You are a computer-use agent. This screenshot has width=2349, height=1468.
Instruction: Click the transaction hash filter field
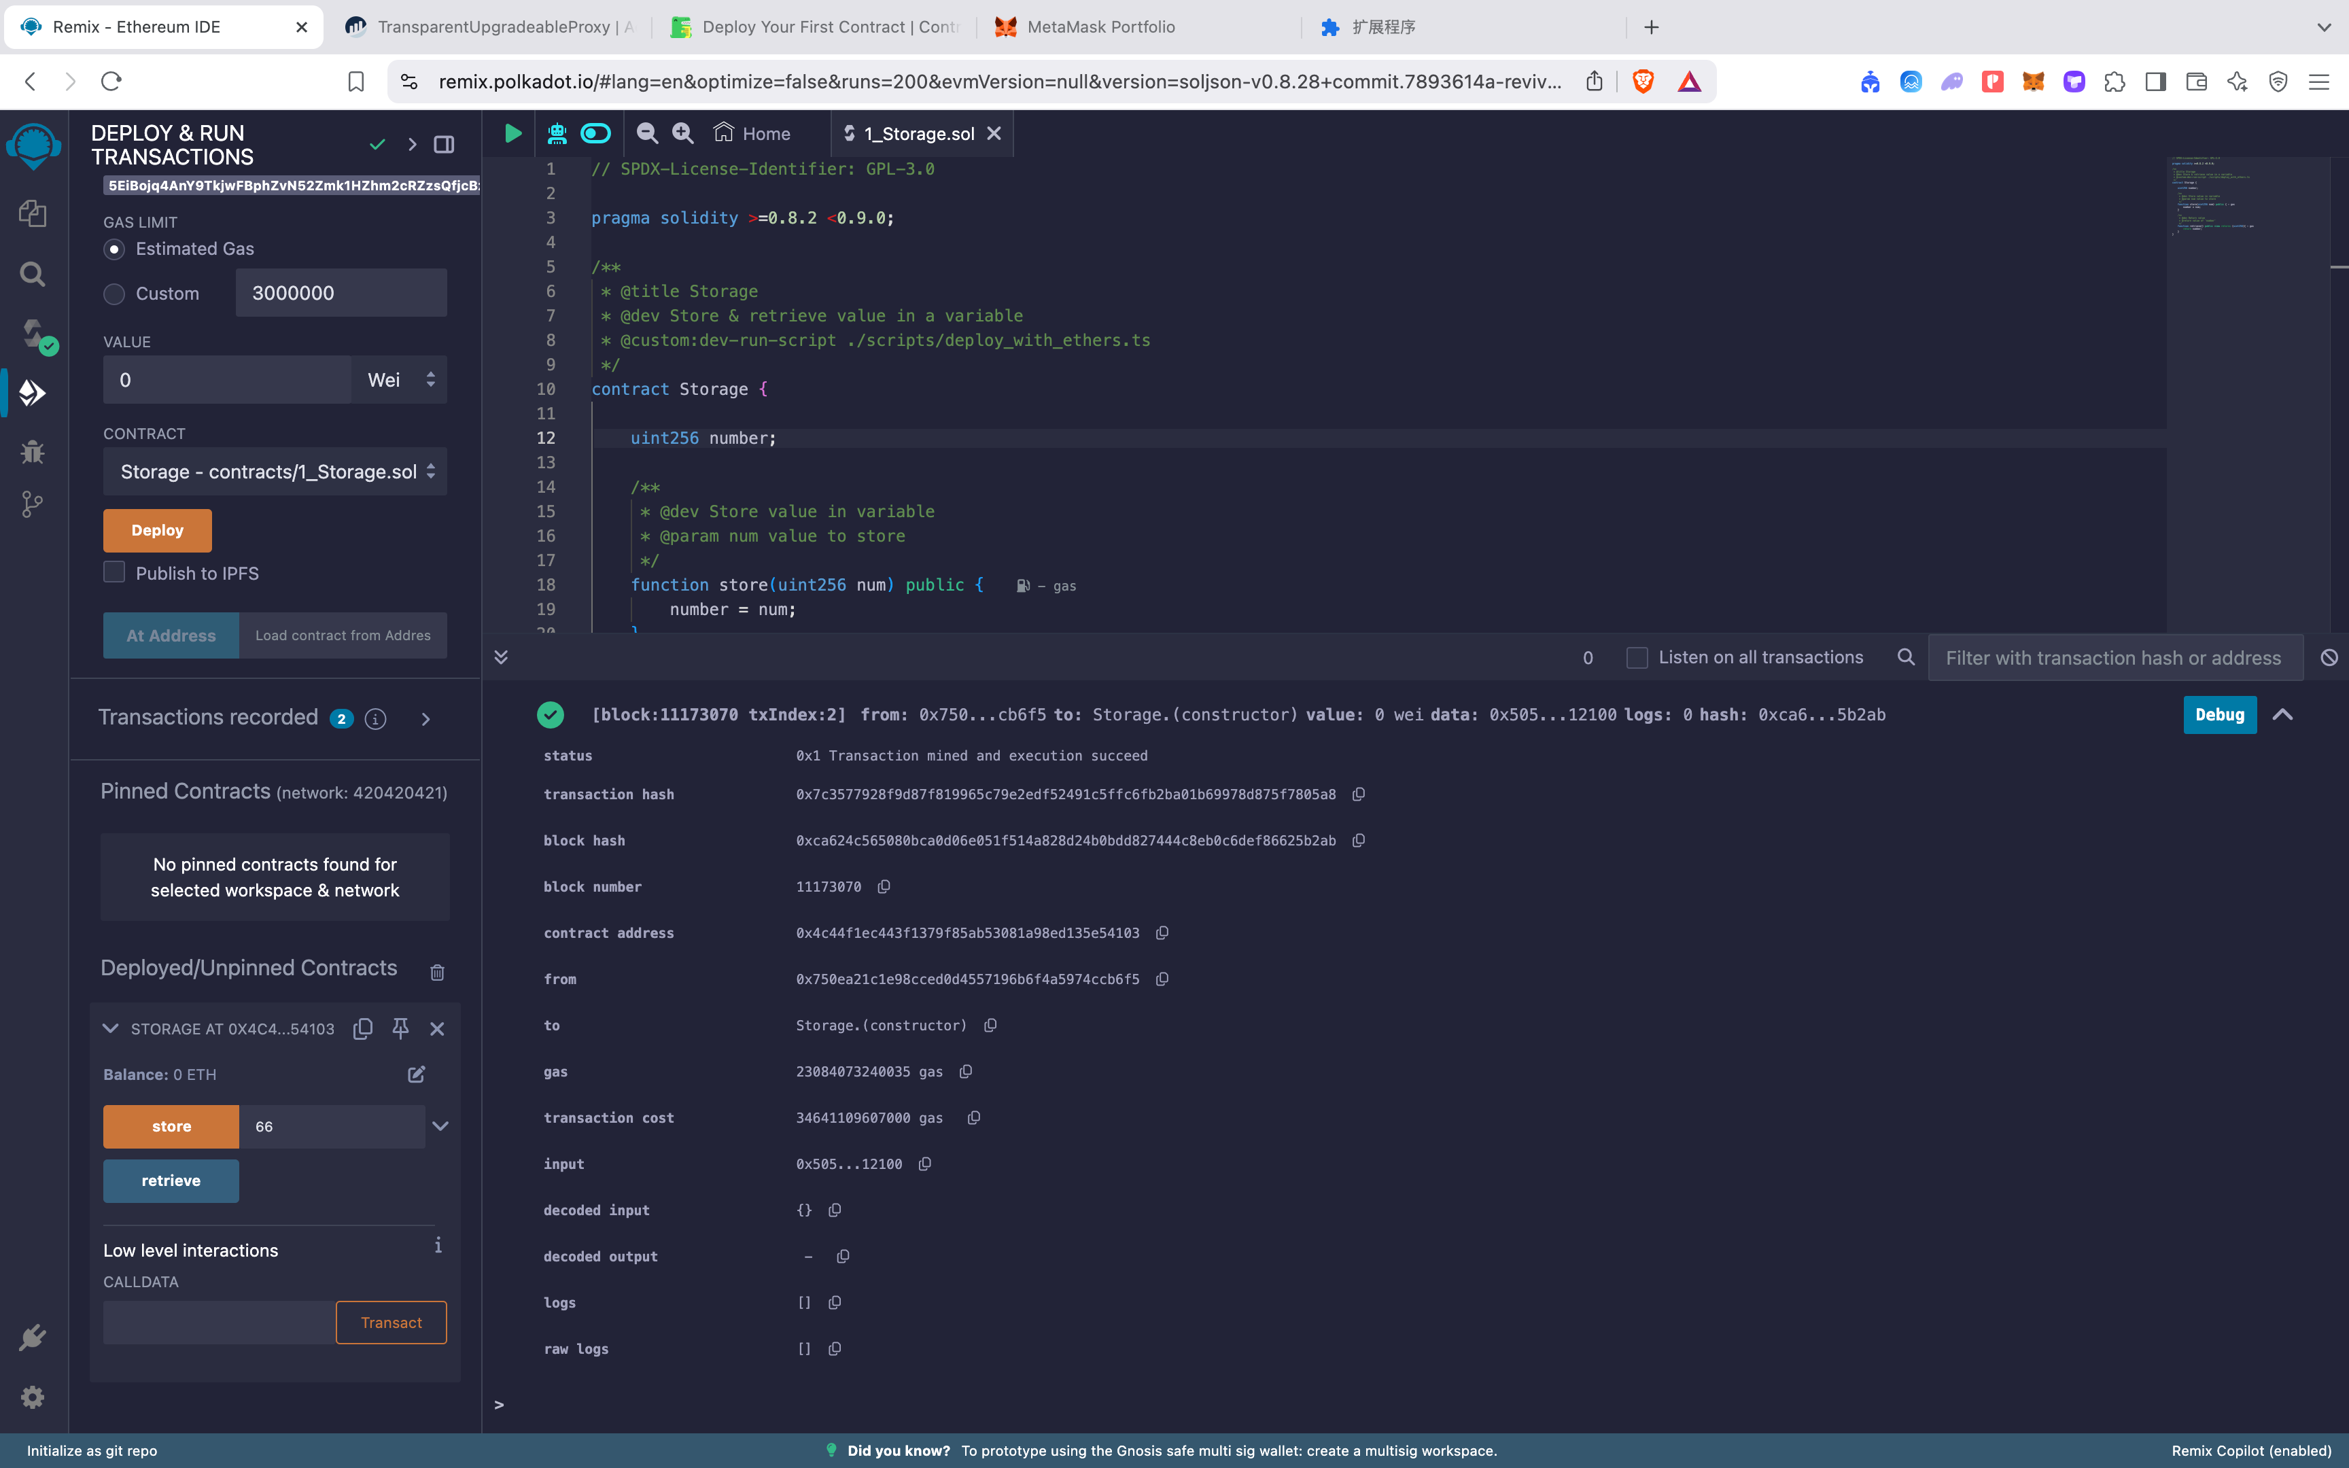pos(2115,659)
